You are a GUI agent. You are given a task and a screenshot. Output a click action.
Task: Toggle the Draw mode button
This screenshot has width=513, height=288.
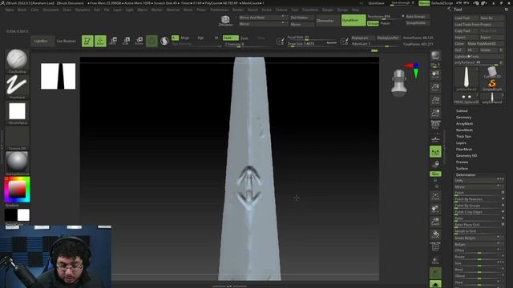(x=100, y=41)
